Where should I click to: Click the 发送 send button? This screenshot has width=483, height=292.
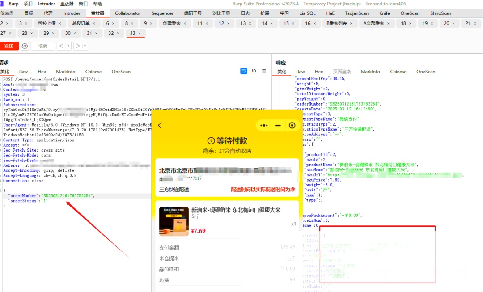[x=9, y=46]
